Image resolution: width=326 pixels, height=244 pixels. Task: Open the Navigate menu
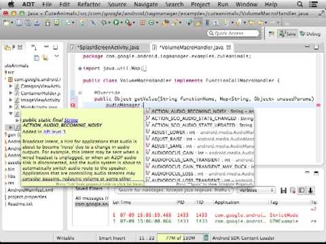[146, 4]
